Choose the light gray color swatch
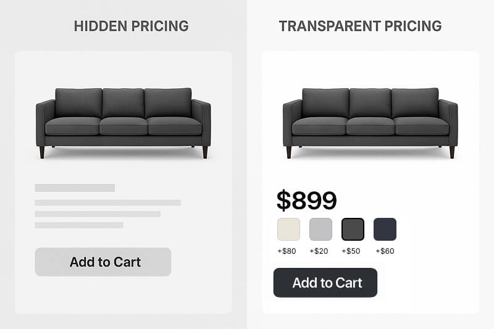 pyautogui.click(x=320, y=229)
